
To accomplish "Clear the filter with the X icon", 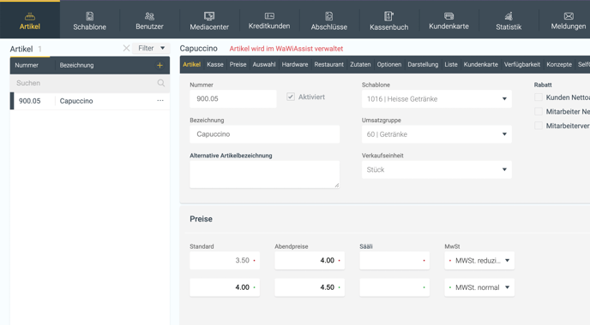I will click(x=126, y=48).
